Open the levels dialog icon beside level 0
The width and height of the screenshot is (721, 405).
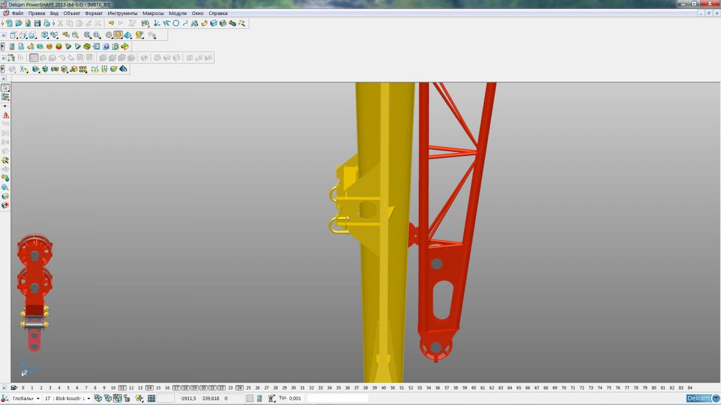(x=14, y=388)
